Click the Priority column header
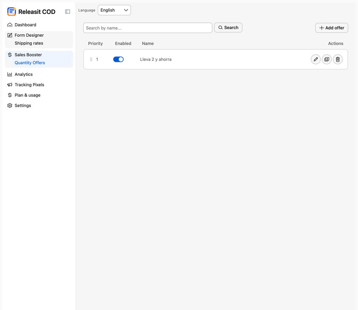Screen dimensions: 358x310 click(x=95, y=43)
